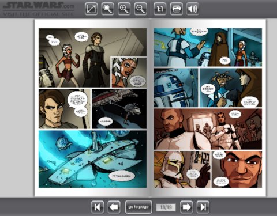Click the left comic page
This screenshot has width=277, height=216.
point(92,108)
